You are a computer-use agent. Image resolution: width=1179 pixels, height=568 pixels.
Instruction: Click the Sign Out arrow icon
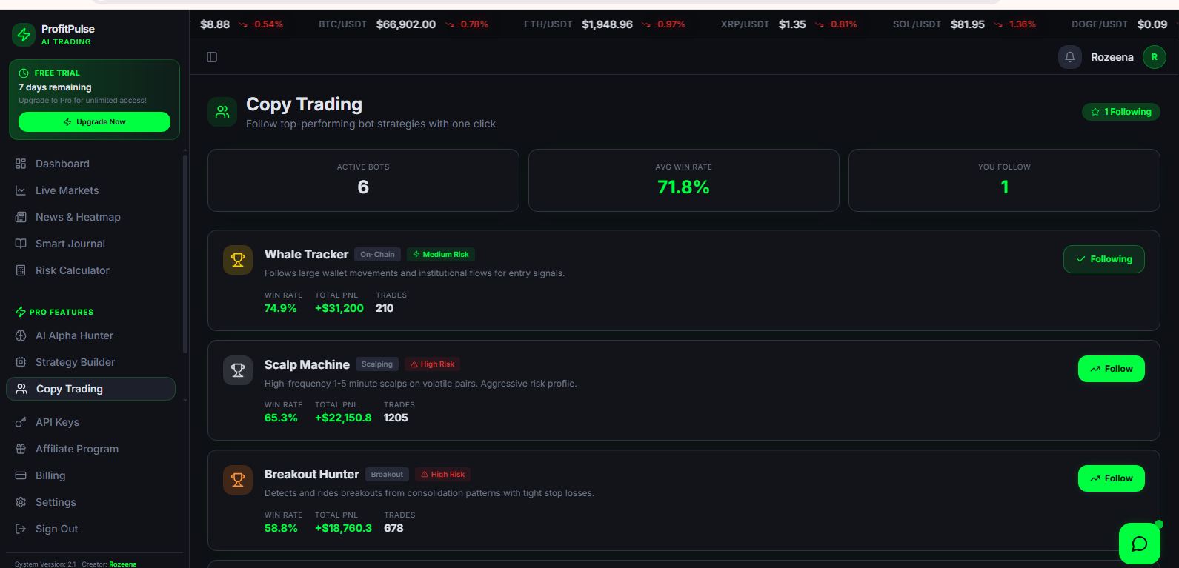point(21,529)
